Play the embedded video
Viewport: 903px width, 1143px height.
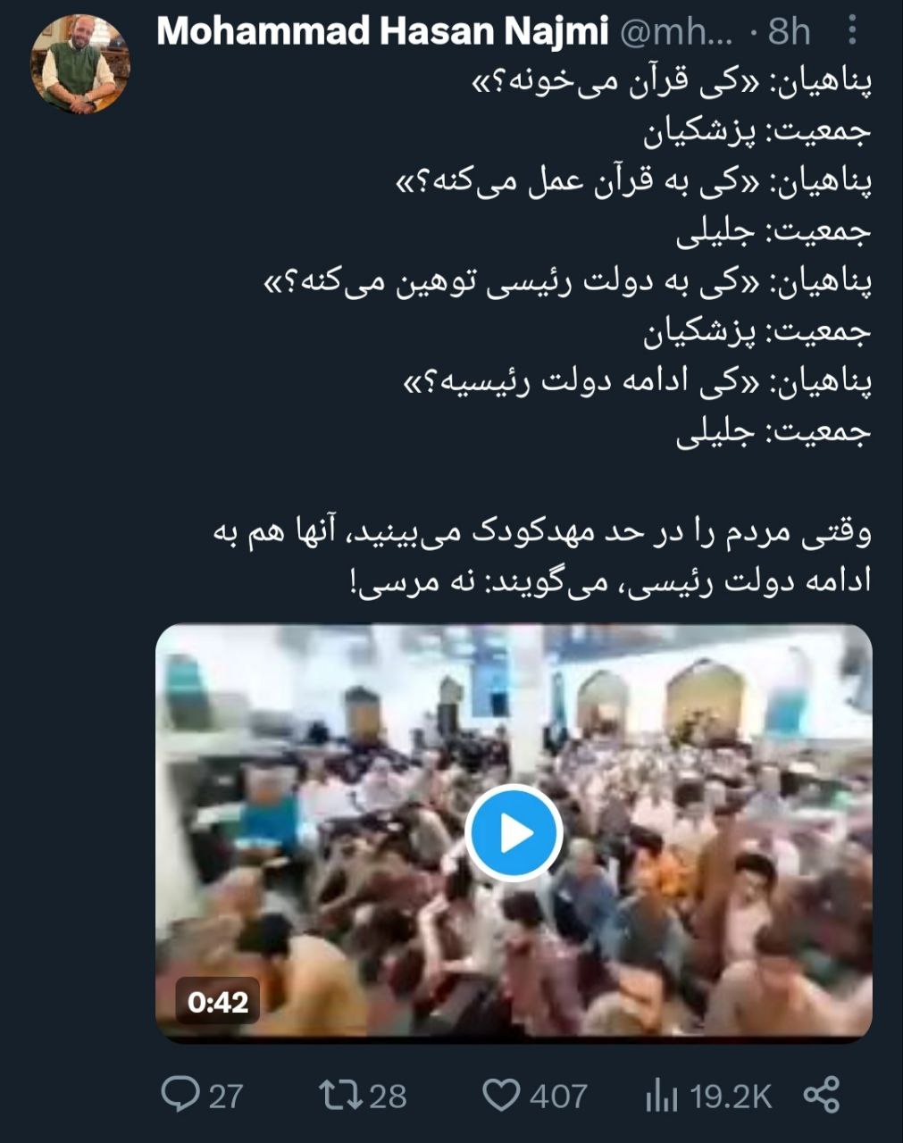[514, 834]
